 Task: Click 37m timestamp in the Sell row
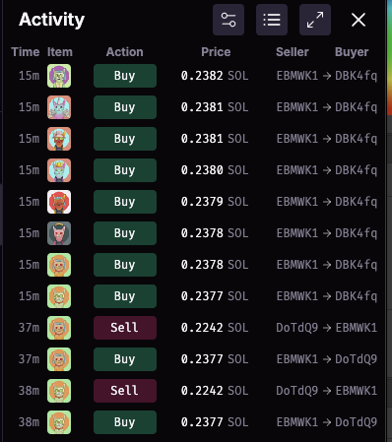point(29,328)
